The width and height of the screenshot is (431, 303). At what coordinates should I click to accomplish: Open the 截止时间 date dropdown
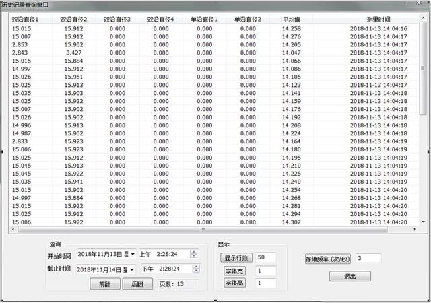tap(132, 269)
